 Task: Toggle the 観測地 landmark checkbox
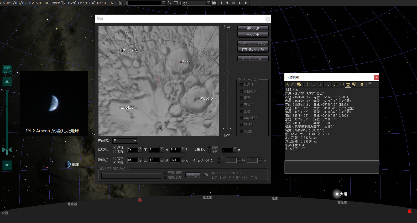click(x=241, y=84)
